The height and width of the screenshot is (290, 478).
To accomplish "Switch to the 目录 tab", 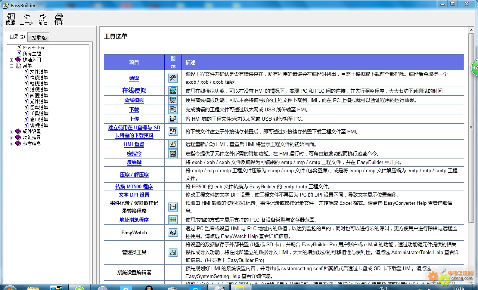I will tap(18, 37).
